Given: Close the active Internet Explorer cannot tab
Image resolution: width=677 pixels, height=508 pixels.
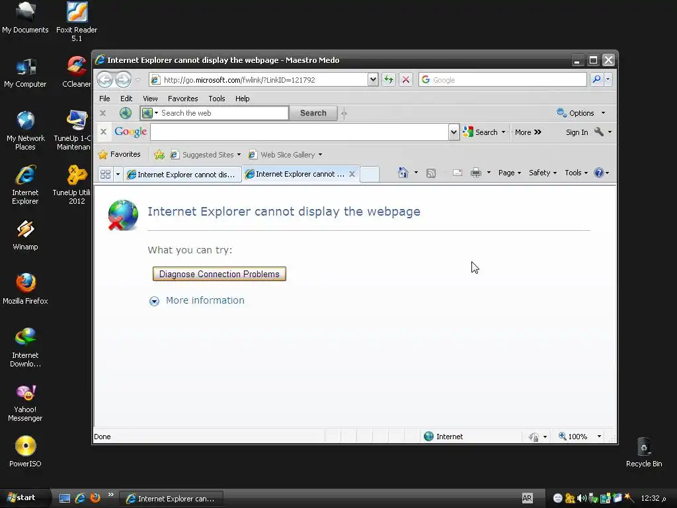Looking at the screenshot, I should (352, 174).
